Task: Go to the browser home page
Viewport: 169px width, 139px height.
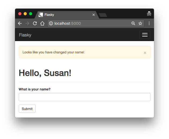Action: click(x=42, y=23)
